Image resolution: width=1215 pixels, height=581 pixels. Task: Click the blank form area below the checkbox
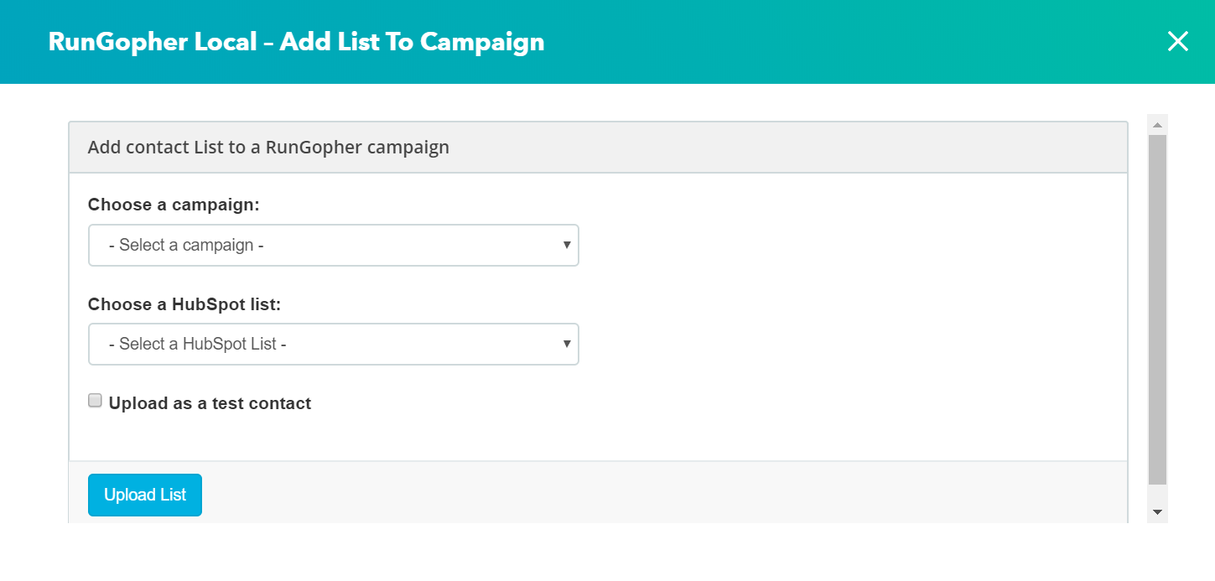pyautogui.click(x=587, y=436)
